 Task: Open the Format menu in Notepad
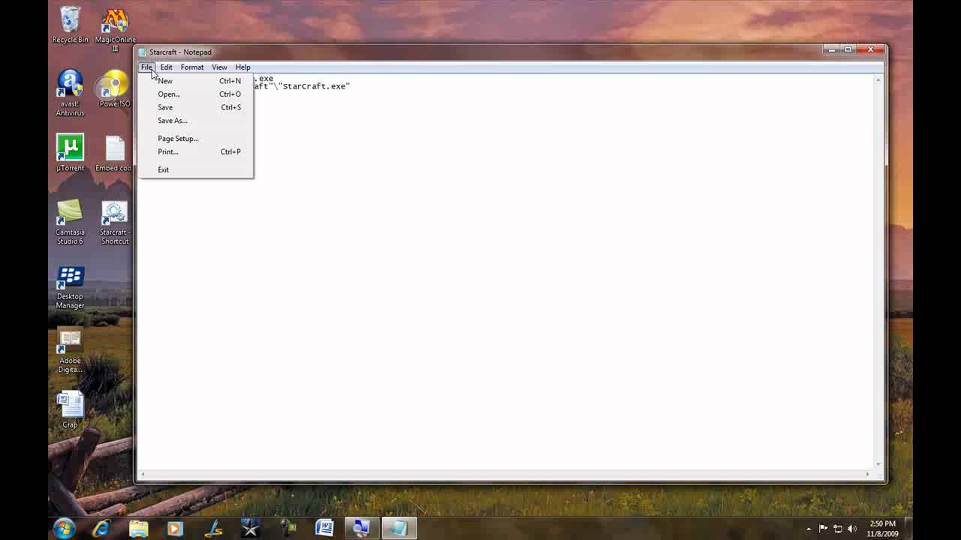pyautogui.click(x=192, y=67)
